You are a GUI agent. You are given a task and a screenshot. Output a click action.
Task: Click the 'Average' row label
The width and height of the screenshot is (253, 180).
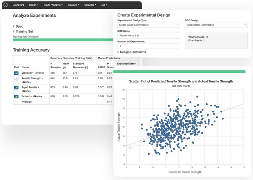[27, 101]
